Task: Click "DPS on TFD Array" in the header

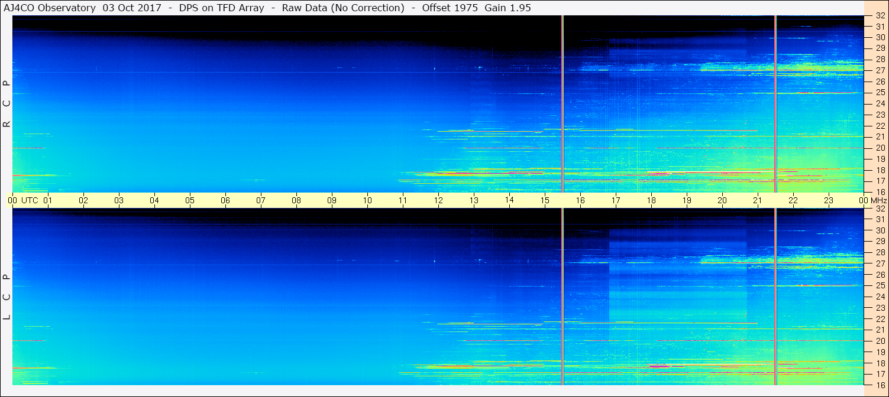Action: pos(221,8)
